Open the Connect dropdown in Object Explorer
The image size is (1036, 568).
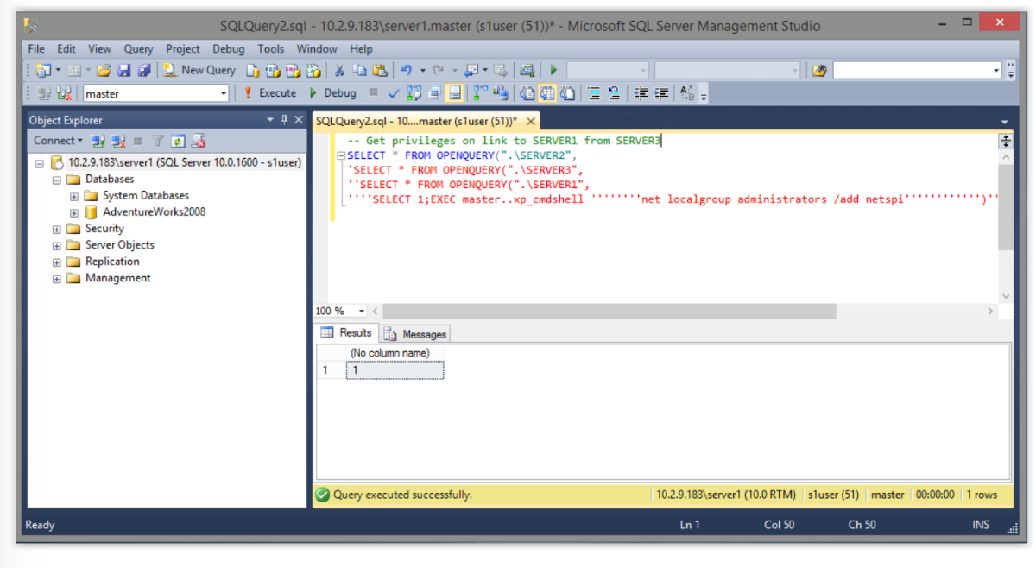(58, 141)
